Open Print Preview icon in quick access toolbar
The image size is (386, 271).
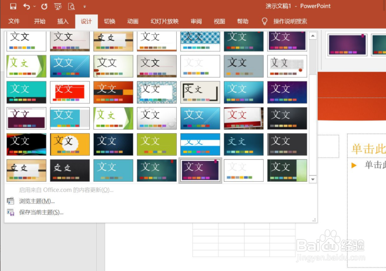(x=72, y=6)
